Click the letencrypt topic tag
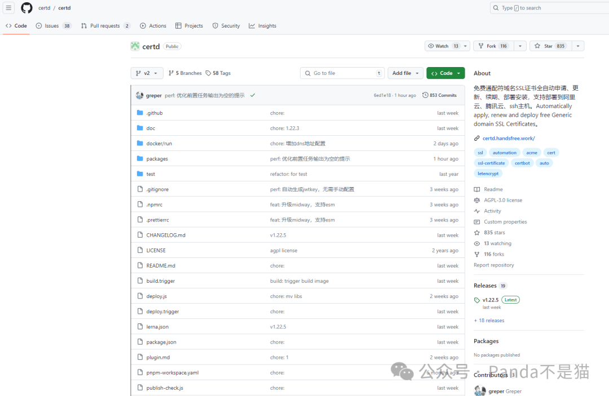This screenshot has width=609, height=396. click(488, 173)
